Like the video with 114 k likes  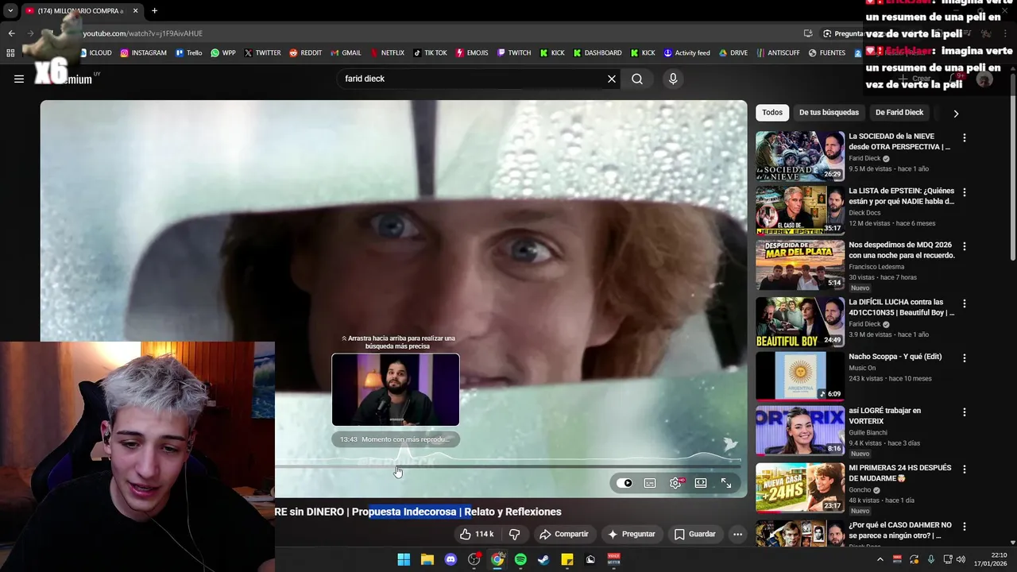coord(477,534)
